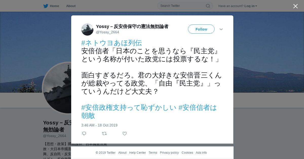This screenshot has width=304, height=159.
Task: Open the Ads info footer link
Action: 201,153
